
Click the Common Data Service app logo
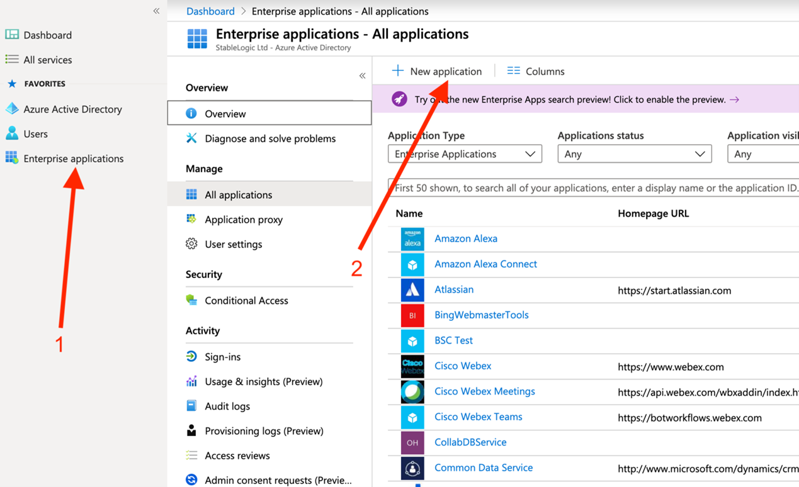412,468
